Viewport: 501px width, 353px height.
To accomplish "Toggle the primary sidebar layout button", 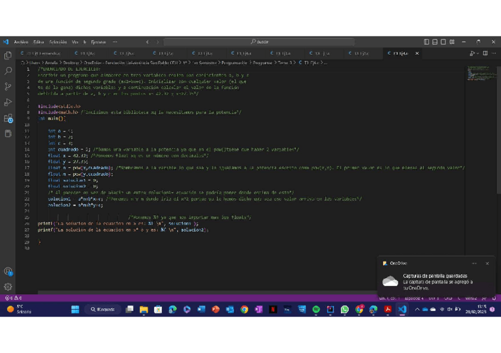I will point(427,42).
